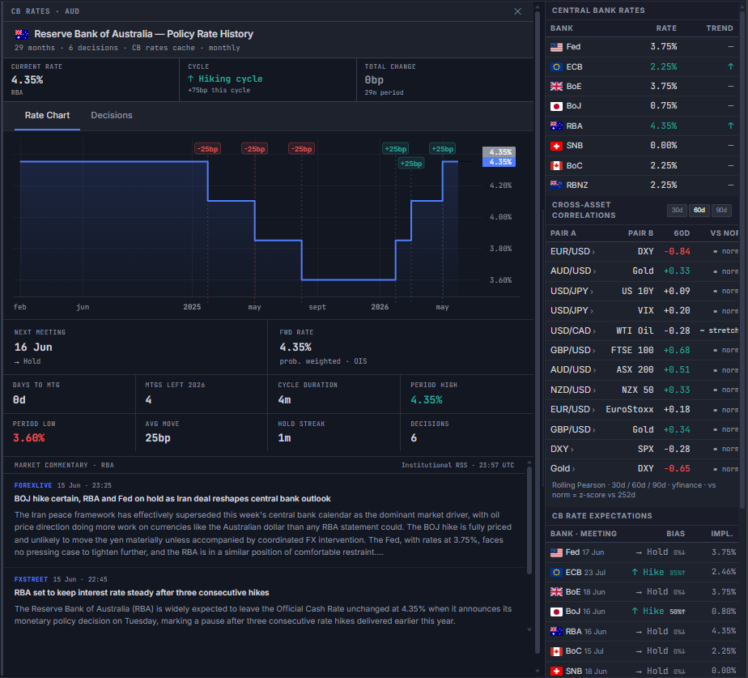Click the BoJ Japan flag icon
Viewport: 748px width, 678px height.
556,106
